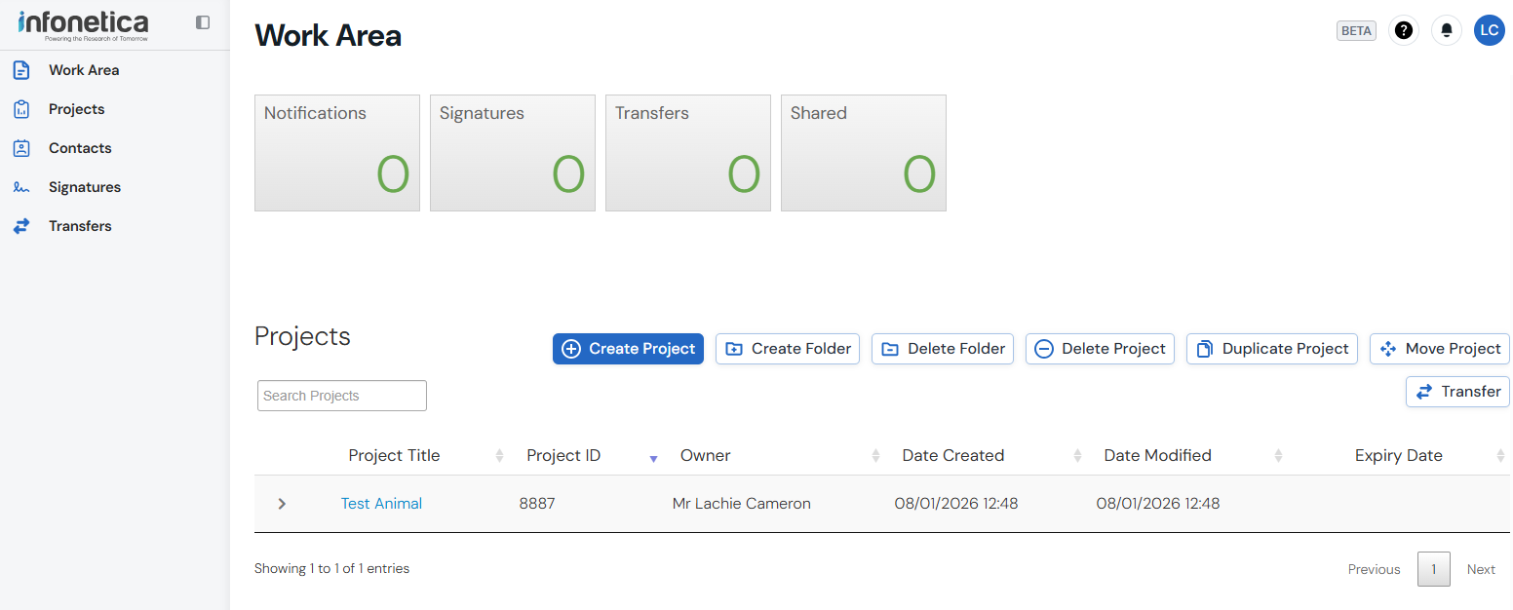Collapse the sidebar panel icon
Viewport: 1513px width, 610px height.
203,22
